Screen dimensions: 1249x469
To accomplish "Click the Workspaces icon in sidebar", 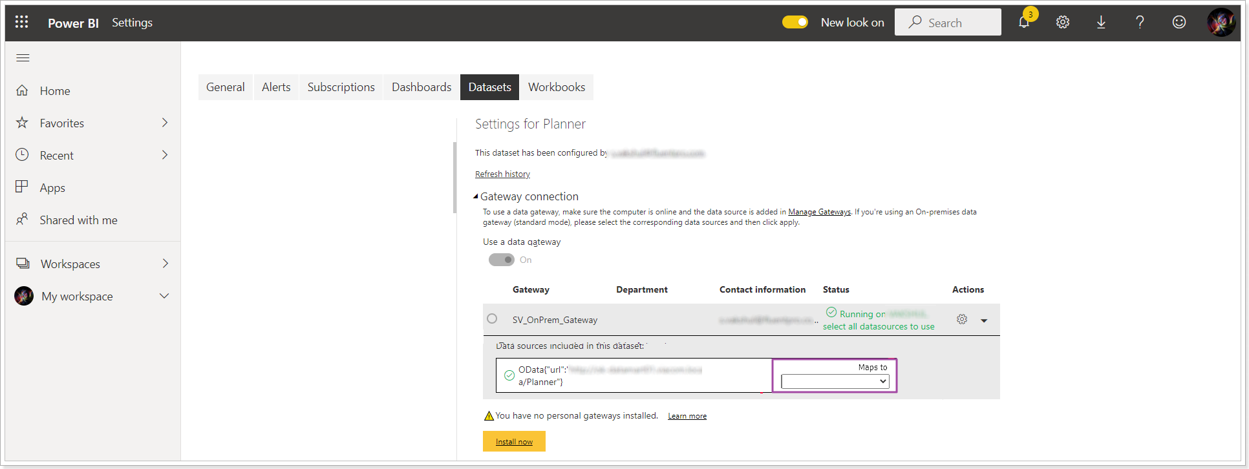I will pos(23,264).
